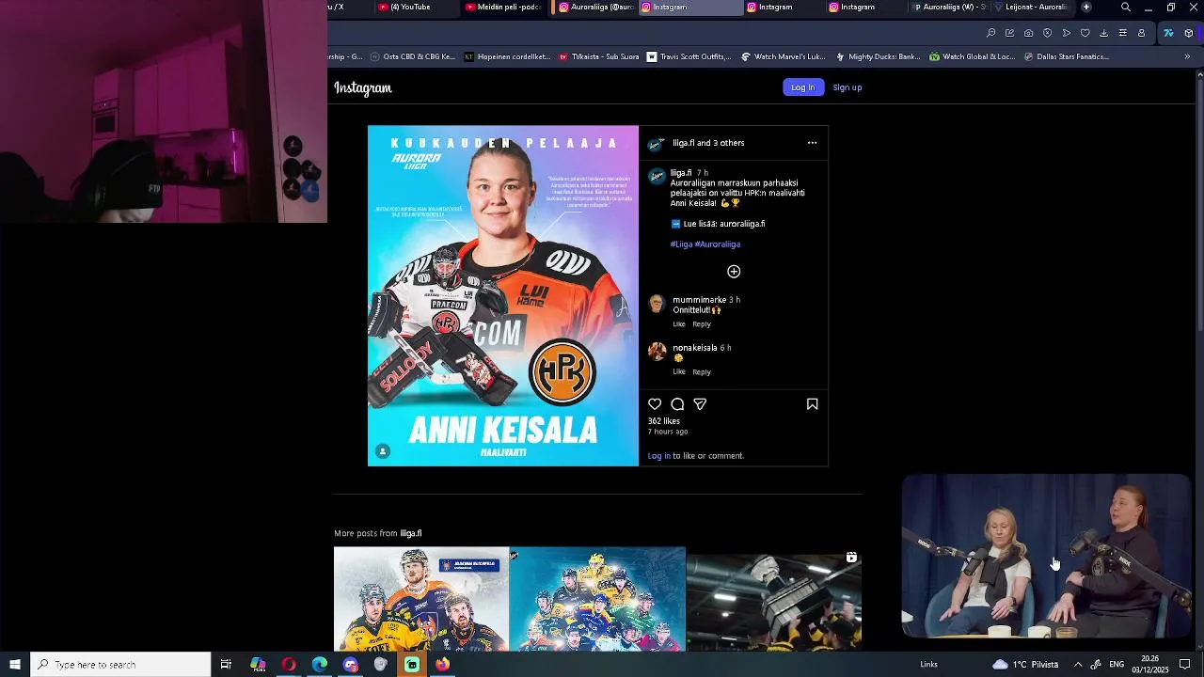1204x677 pixels.
Task: Open mummimarke's profile picture
Action: pyautogui.click(x=657, y=304)
